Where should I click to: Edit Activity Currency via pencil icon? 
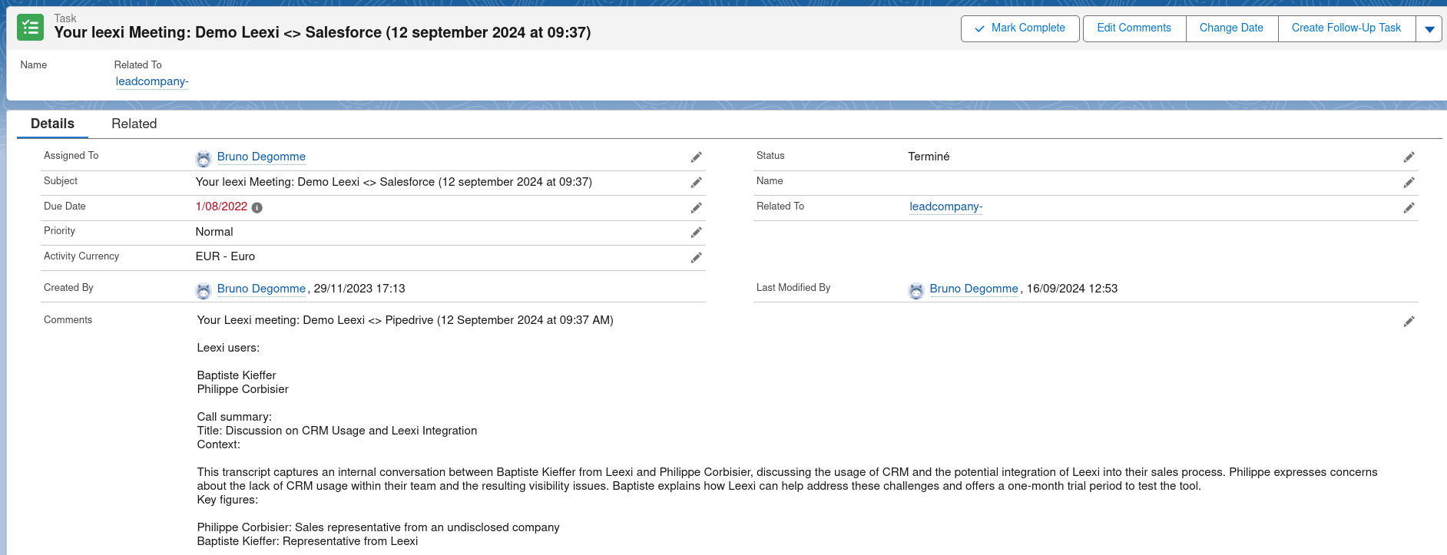[x=696, y=258]
